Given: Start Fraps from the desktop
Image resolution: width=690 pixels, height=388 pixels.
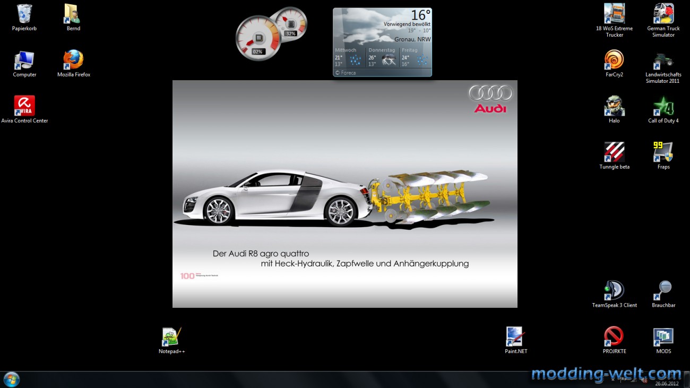Looking at the screenshot, I should pyautogui.click(x=663, y=156).
